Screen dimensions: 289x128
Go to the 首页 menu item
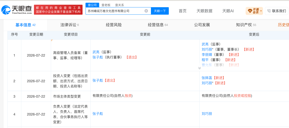pyautogui.click(x=183, y=11)
